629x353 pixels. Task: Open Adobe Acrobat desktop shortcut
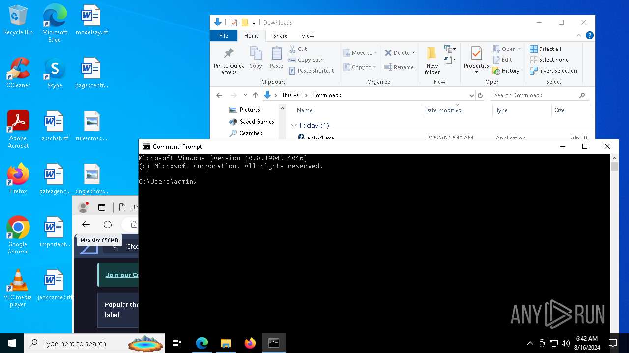[18, 129]
